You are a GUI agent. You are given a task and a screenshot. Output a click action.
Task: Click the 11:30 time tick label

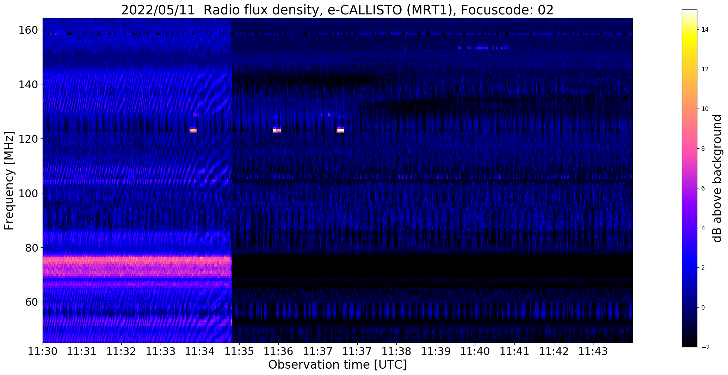point(43,351)
